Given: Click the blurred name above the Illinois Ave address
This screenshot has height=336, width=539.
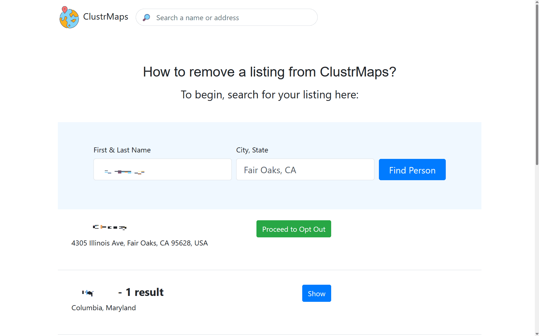Looking at the screenshot, I should coord(110,227).
